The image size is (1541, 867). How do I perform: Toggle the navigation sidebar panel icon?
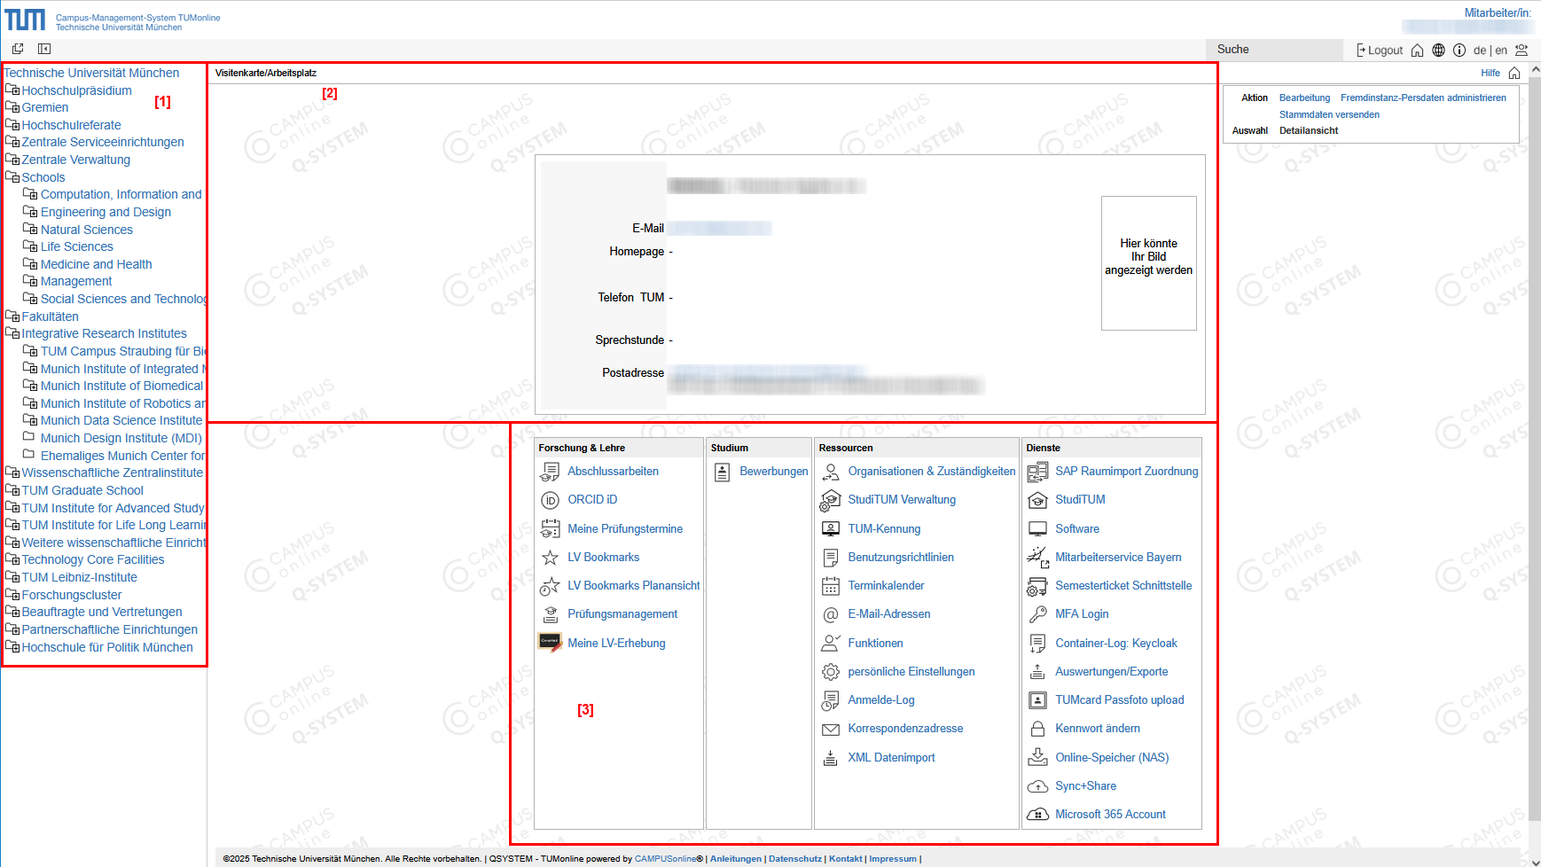[x=44, y=50]
